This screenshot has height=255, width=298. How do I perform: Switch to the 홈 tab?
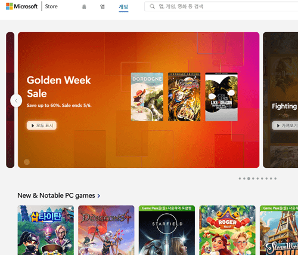84,7
